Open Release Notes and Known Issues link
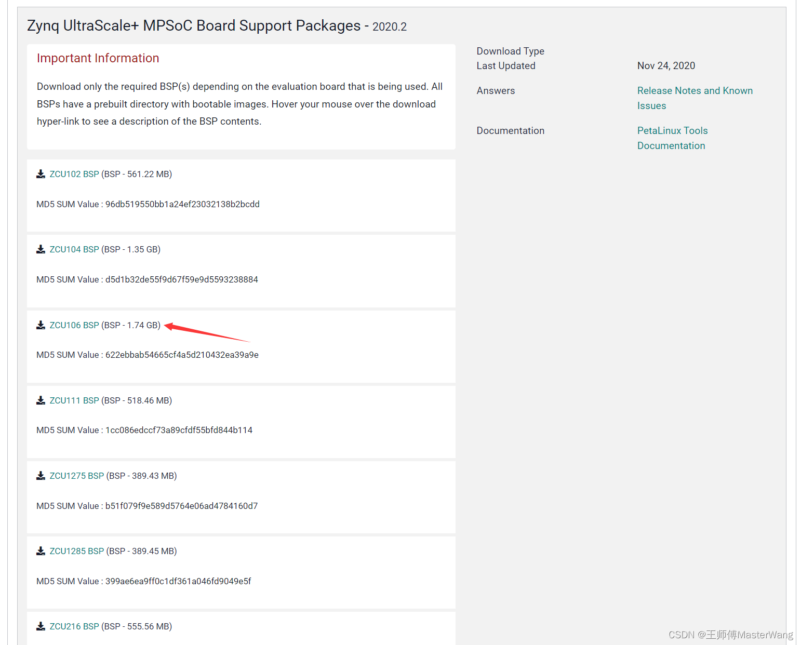 point(695,98)
